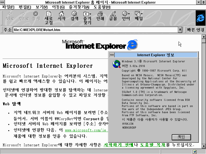Open Language (언어) globe icon
206x154 pixels.
125,14
